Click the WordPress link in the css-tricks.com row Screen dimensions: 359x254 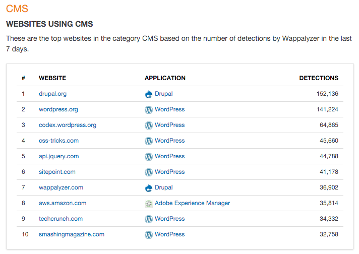[169, 141]
